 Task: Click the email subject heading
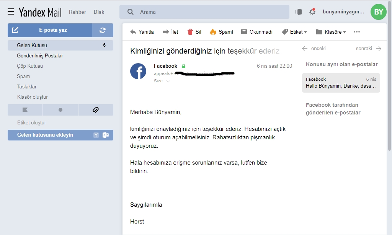coord(205,51)
